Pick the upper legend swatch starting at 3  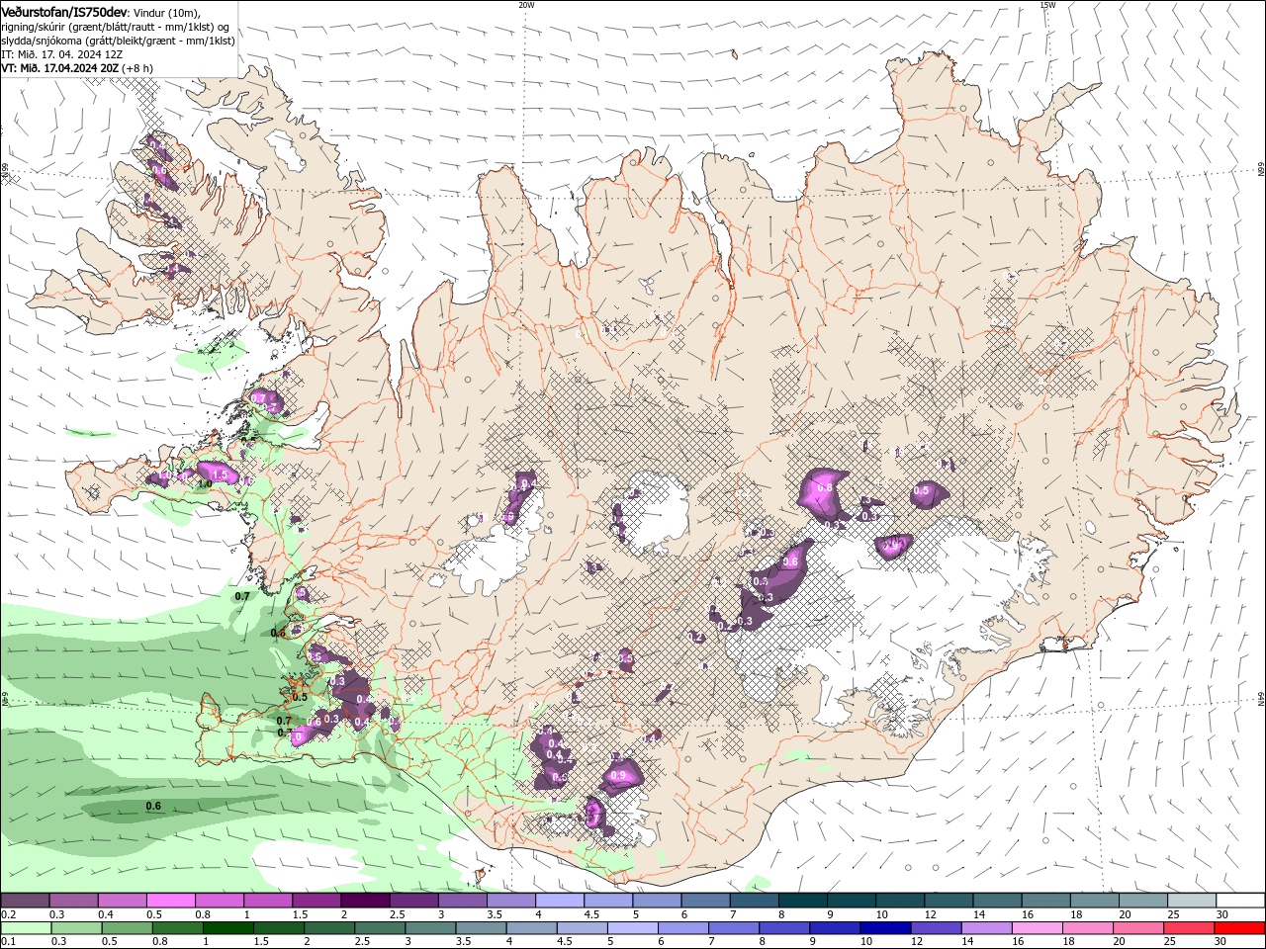pos(463,901)
